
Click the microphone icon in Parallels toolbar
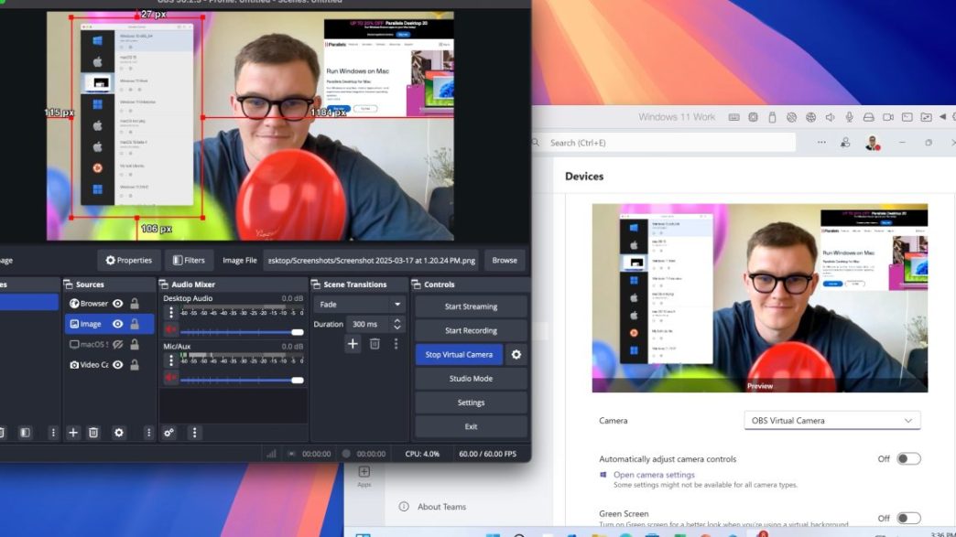pyautogui.click(x=849, y=117)
